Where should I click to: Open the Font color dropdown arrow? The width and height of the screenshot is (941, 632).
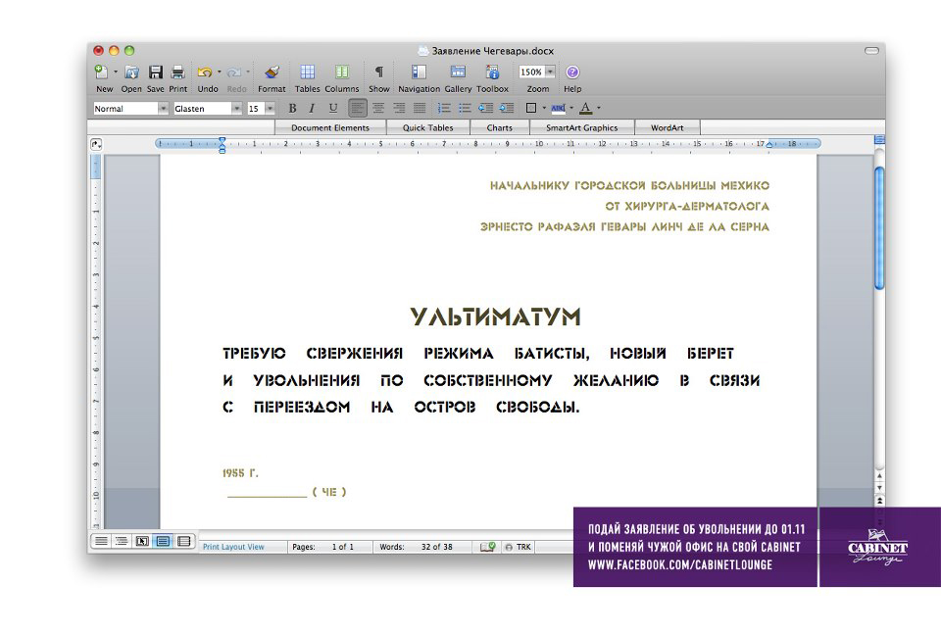[599, 109]
